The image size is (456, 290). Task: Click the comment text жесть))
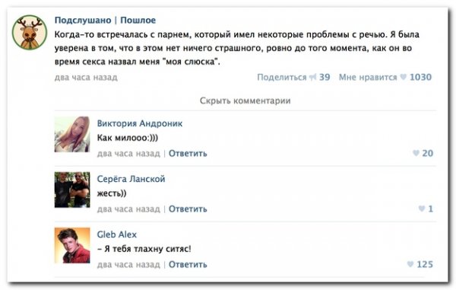tap(112, 193)
